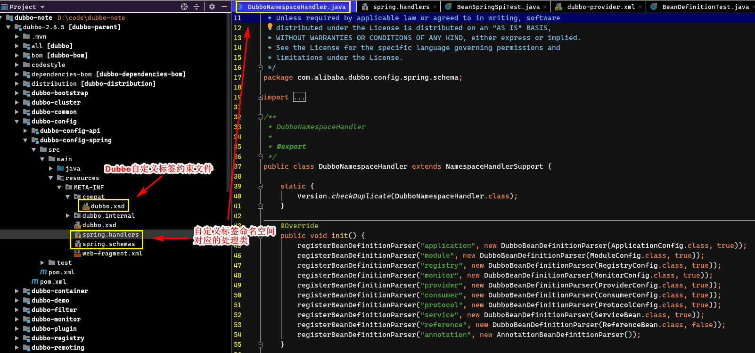Close the BeanSpringSpiTest.java tab
This screenshot has width=755, height=353.
(x=545, y=7)
